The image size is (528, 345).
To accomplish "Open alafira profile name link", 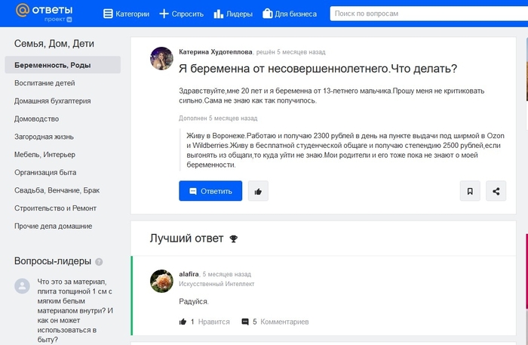I will point(189,274).
